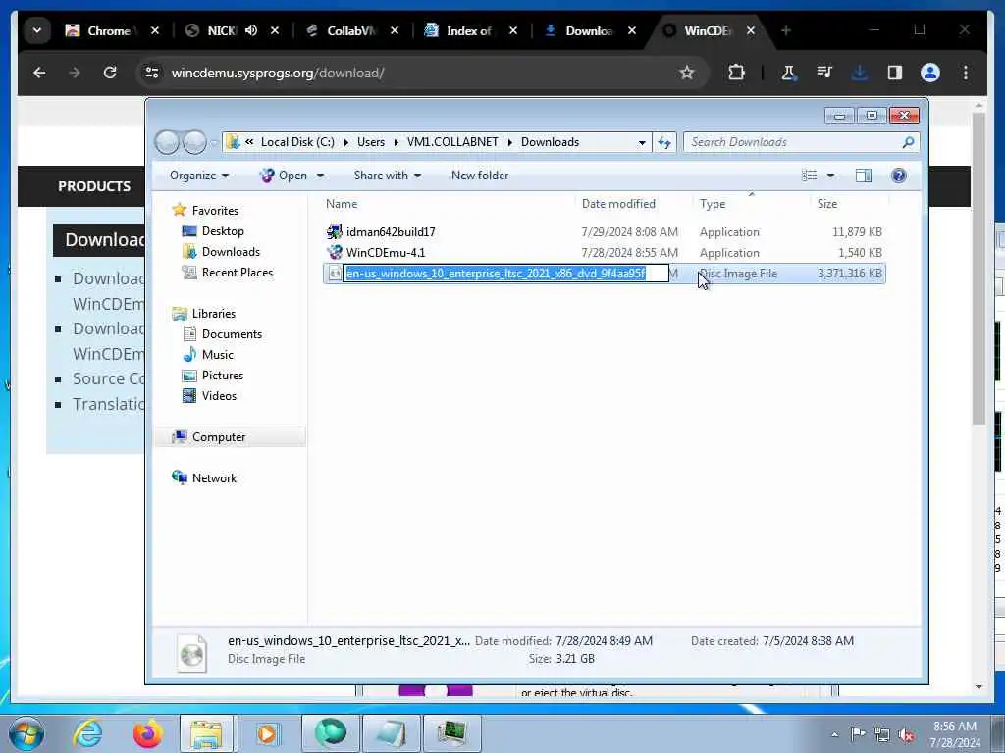Image resolution: width=1005 pixels, height=753 pixels.
Task: Expand the view options dropdown arrow
Action: (830, 176)
